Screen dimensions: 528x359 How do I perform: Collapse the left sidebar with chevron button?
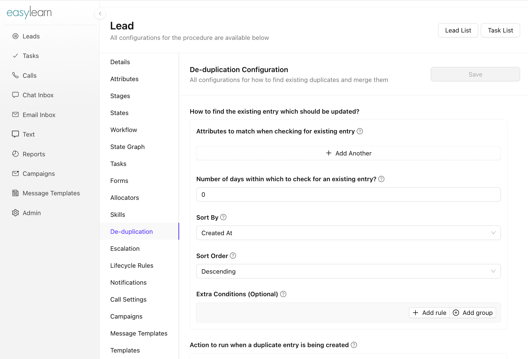tap(100, 14)
